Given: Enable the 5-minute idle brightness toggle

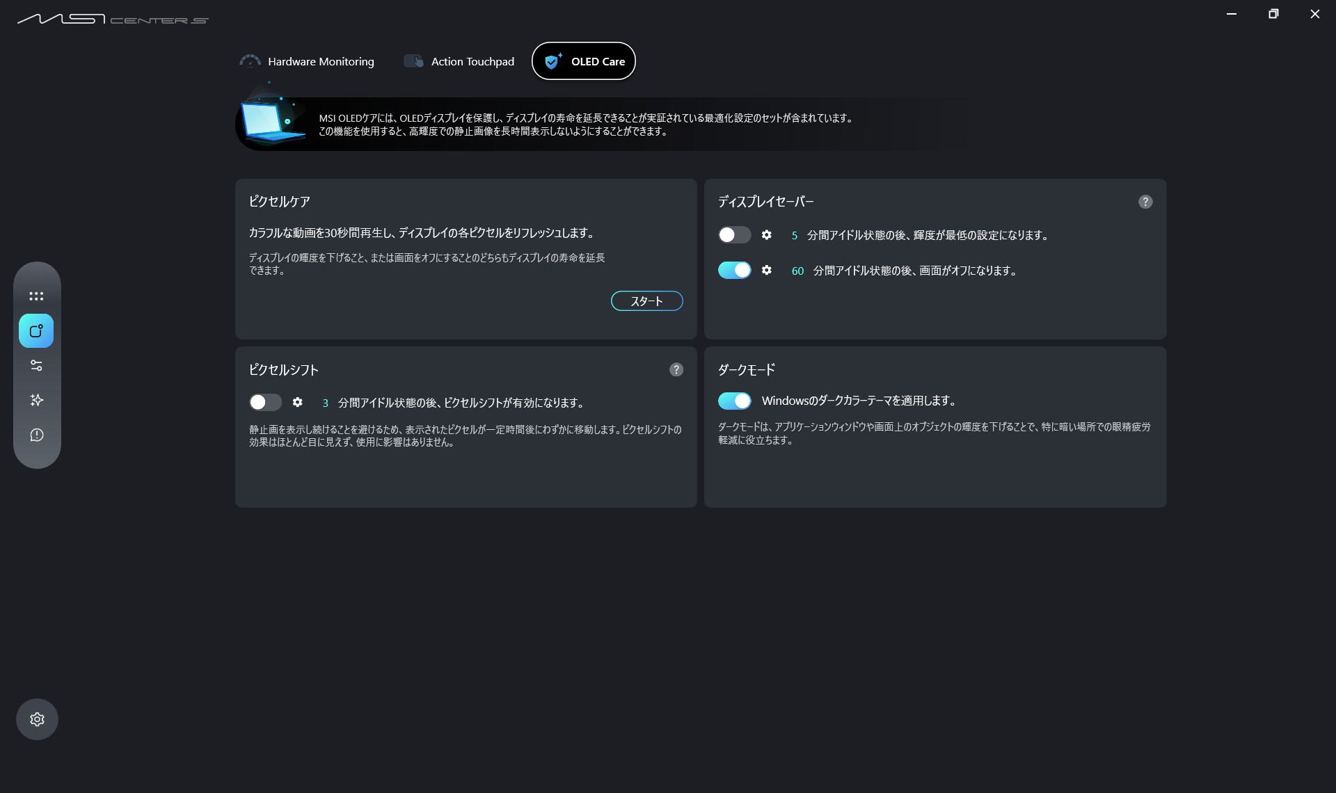Looking at the screenshot, I should click(x=734, y=235).
